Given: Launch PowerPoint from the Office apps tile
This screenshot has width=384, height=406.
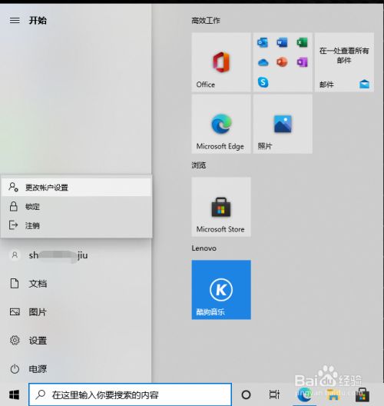Looking at the screenshot, I should coord(282,62).
